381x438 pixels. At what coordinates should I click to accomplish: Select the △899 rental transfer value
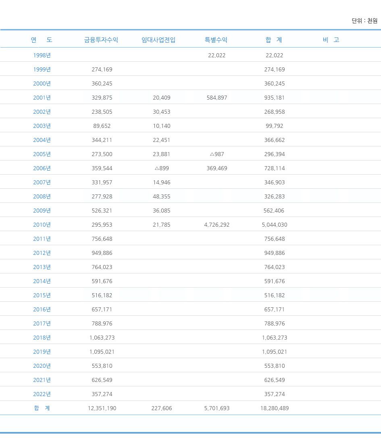pos(162,168)
